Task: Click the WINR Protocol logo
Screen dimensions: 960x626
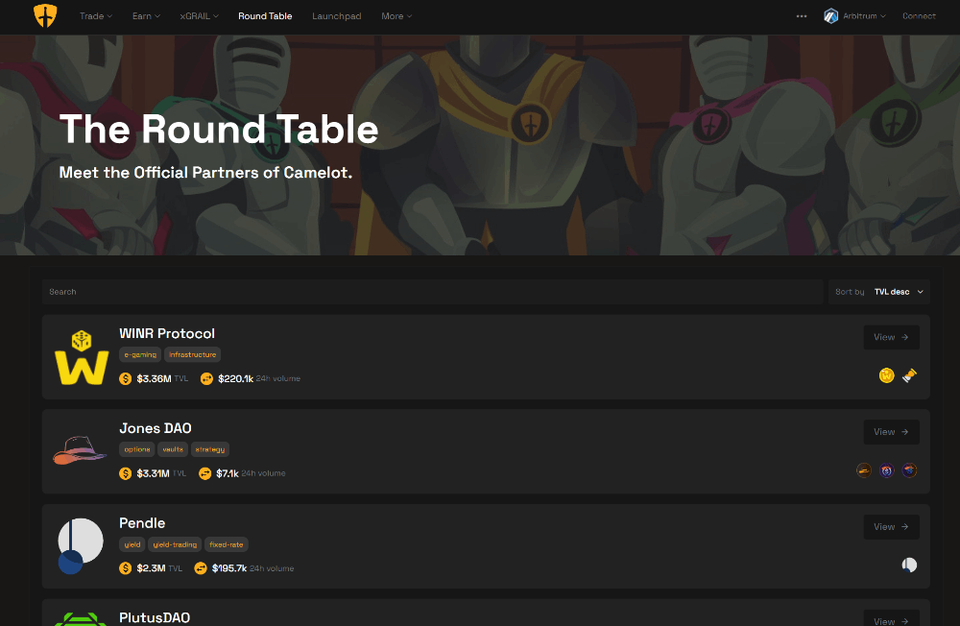Action: [82, 357]
